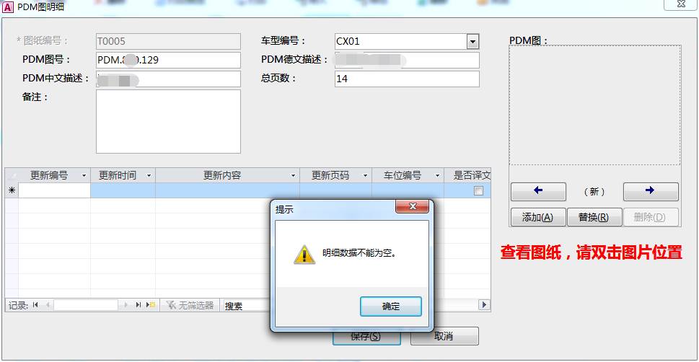Viewport: 699px width, 362px height.
Task: Open the 车位编号 column filter dropdown
Action: [437, 176]
